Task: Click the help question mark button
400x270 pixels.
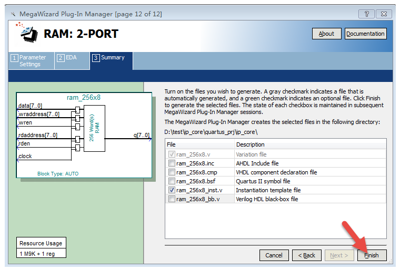Action: pyautogui.click(x=366, y=14)
